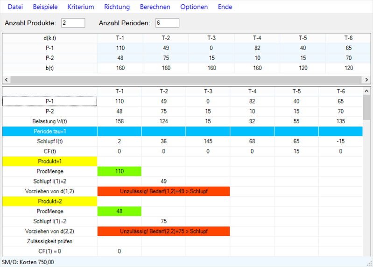This screenshot has width=373, height=267.
Task: Open the Datei menu
Action: pos(15,7)
